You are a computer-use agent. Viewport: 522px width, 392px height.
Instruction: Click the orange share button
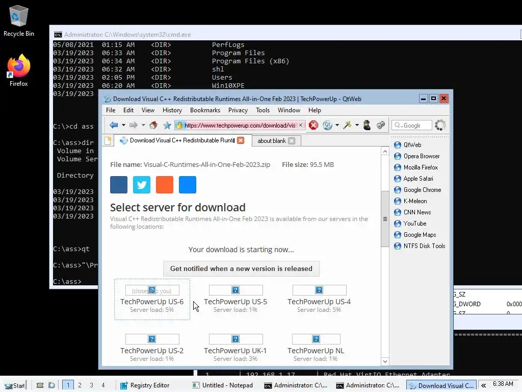click(165, 185)
